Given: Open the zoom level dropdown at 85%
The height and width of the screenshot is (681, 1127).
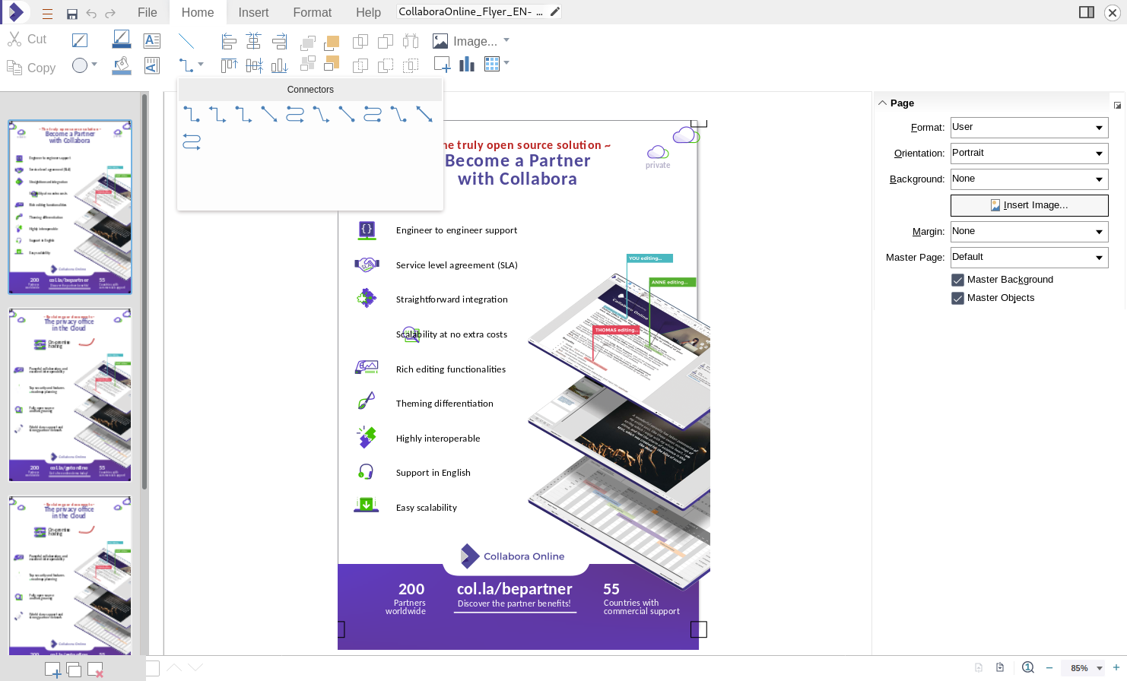Looking at the screenshot, I should (x=1100, y=668).
